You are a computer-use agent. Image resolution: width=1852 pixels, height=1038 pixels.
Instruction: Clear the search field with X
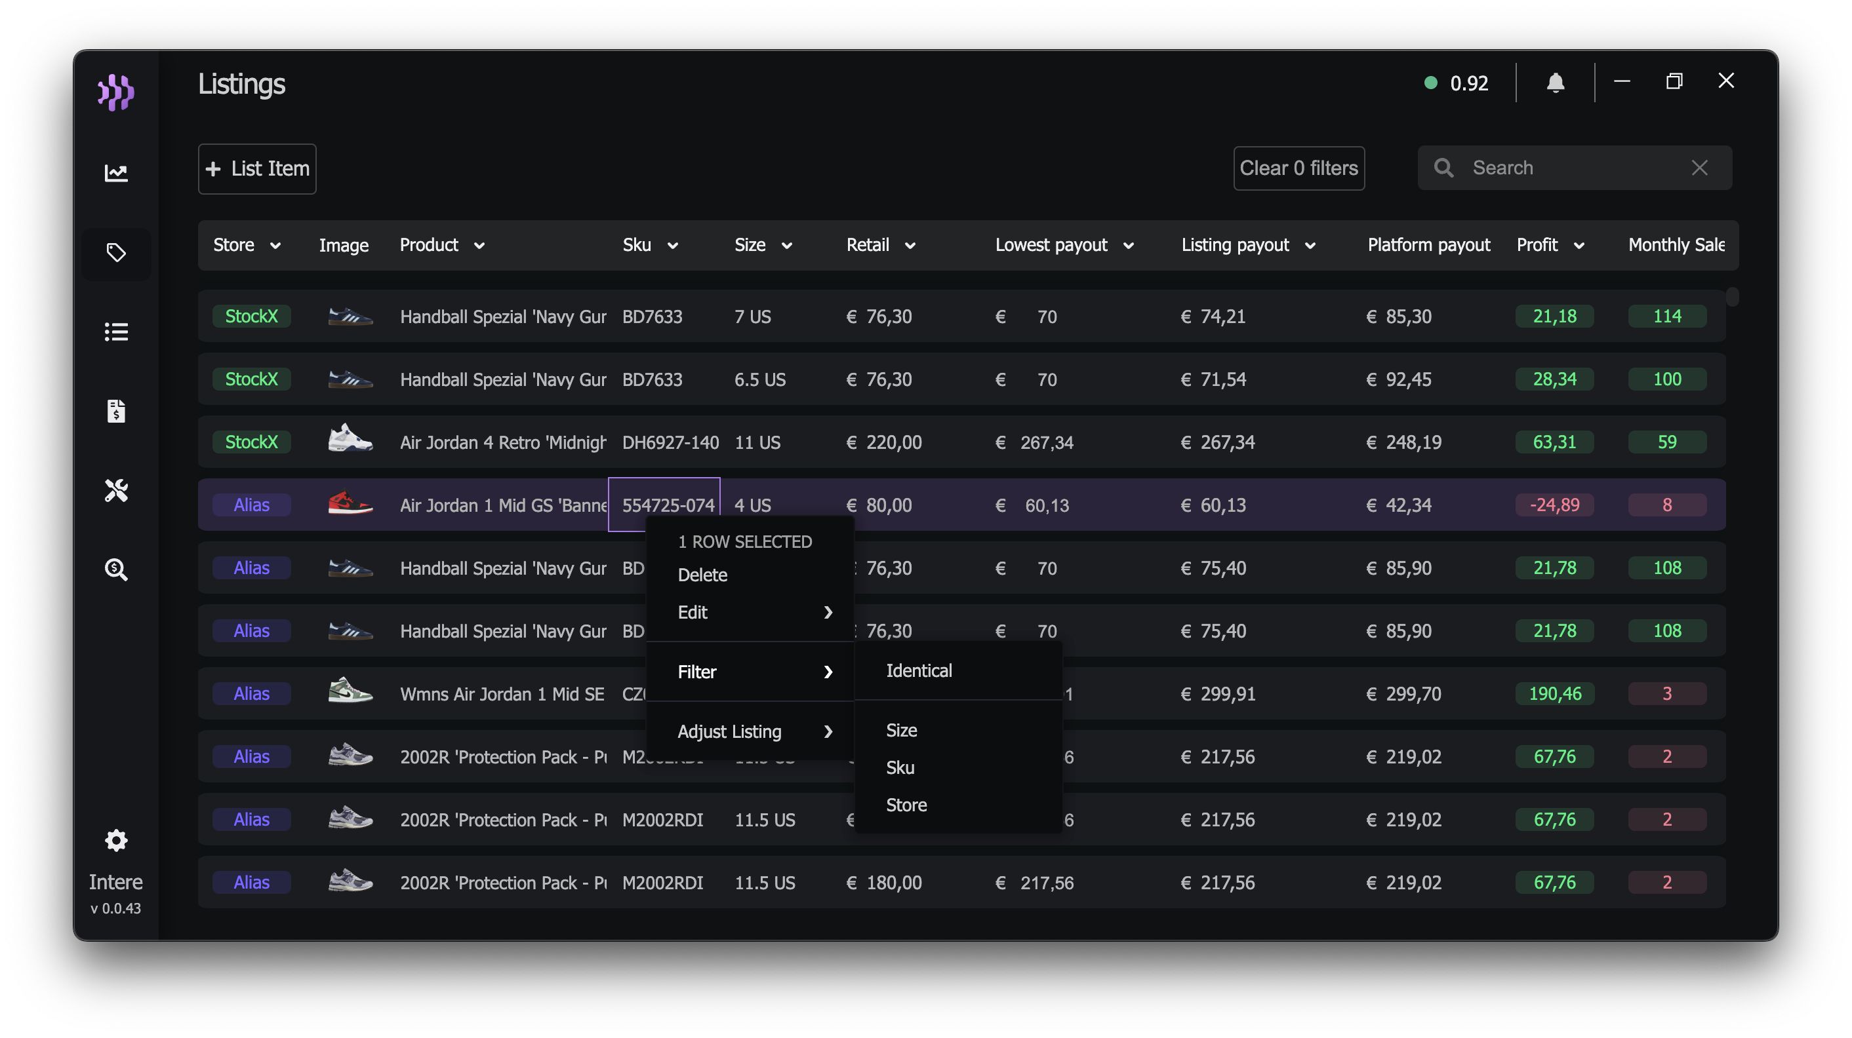click(x=1700, y=167)
